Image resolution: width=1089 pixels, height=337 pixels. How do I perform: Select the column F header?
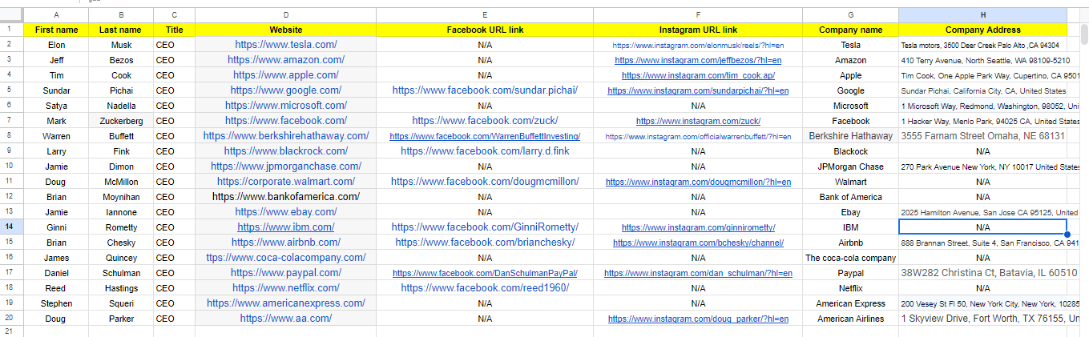(698, 15)
